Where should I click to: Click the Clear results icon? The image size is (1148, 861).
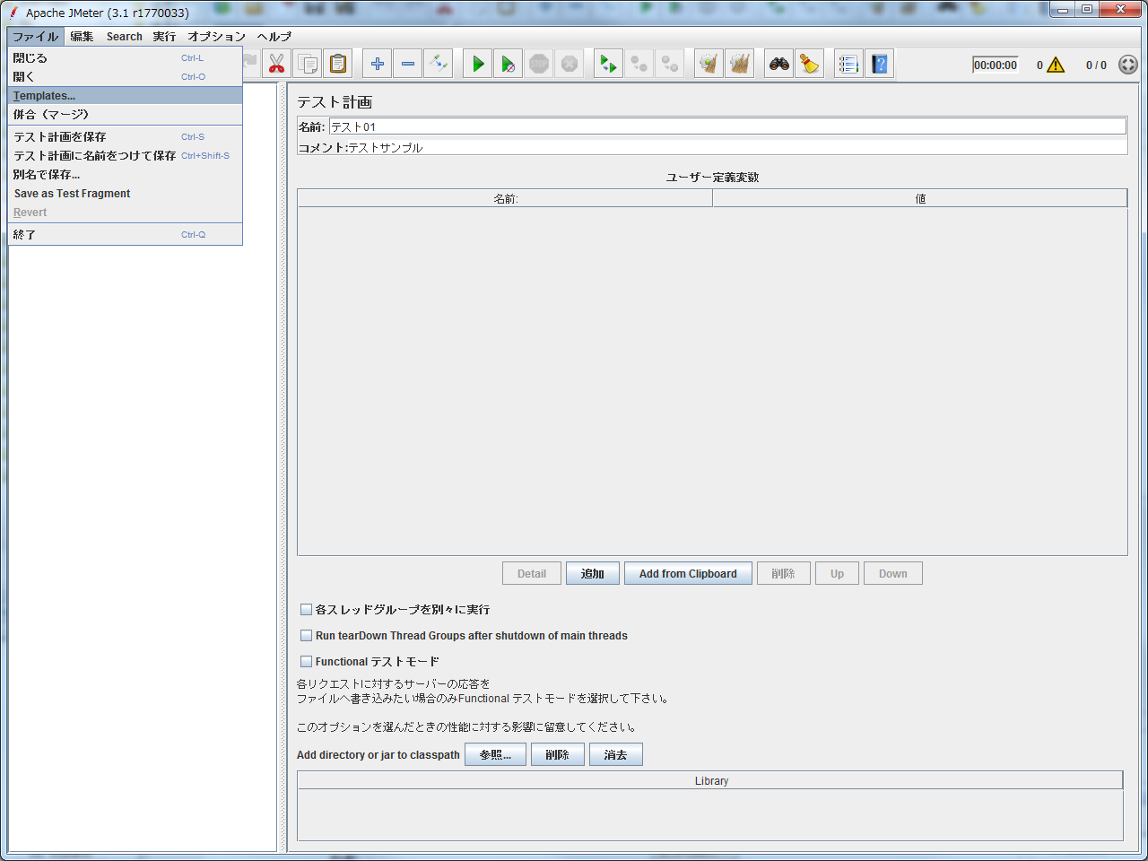pos(709,64)
